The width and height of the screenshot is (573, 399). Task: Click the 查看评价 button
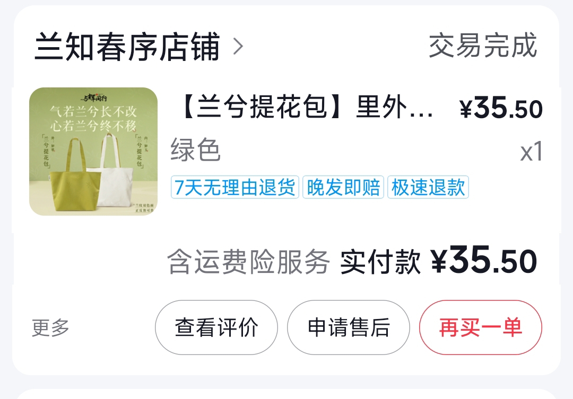216,327
